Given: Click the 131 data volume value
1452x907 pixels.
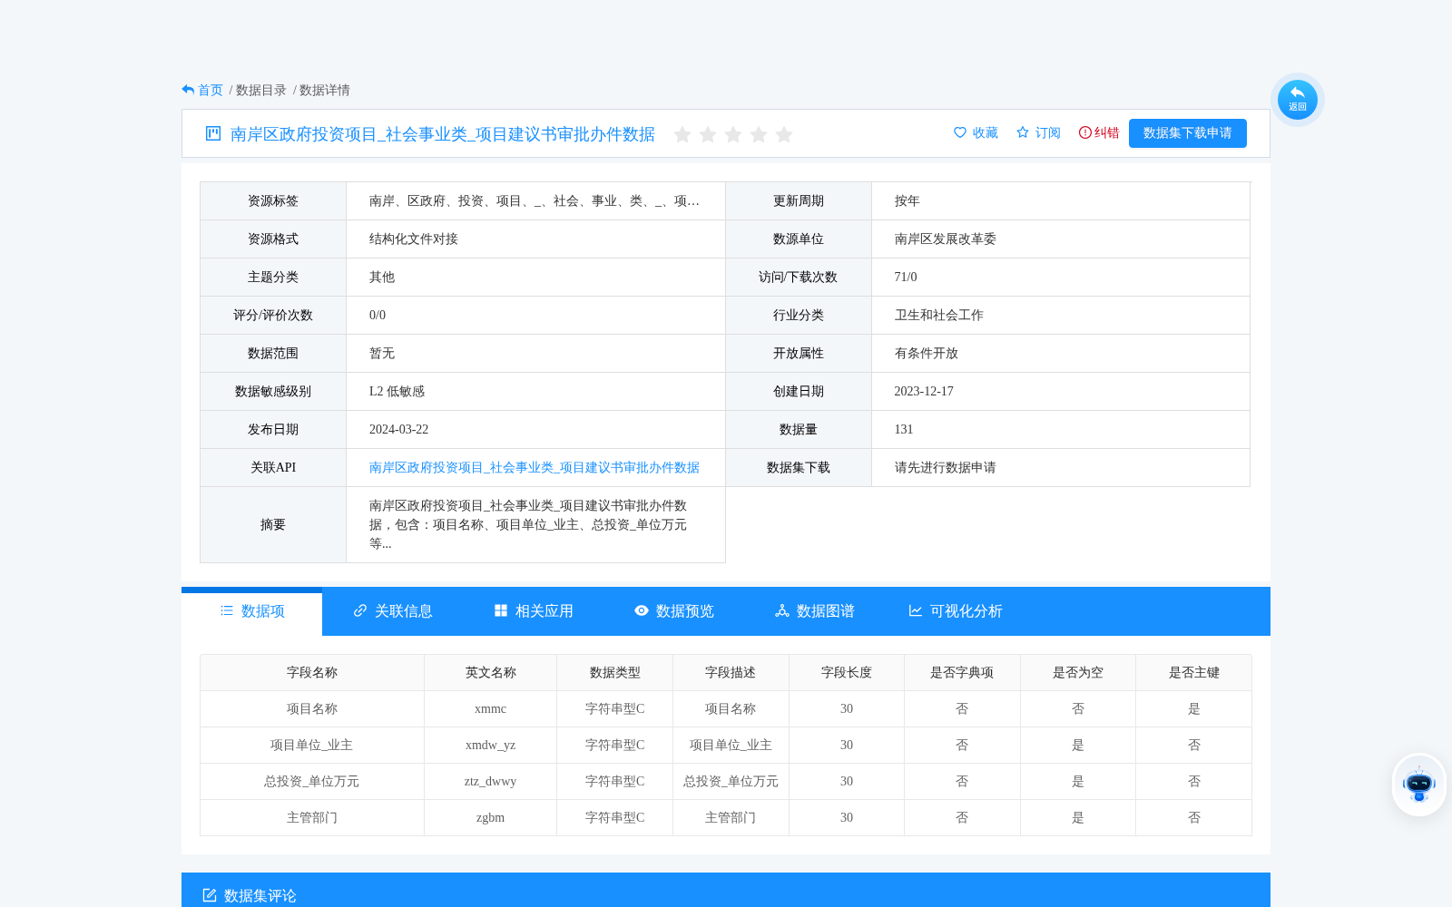Looking at the screenshot, I should tap(904, 429).
